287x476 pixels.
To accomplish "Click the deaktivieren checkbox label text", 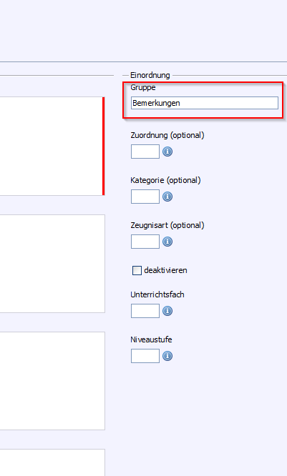I will click(165, 270).
